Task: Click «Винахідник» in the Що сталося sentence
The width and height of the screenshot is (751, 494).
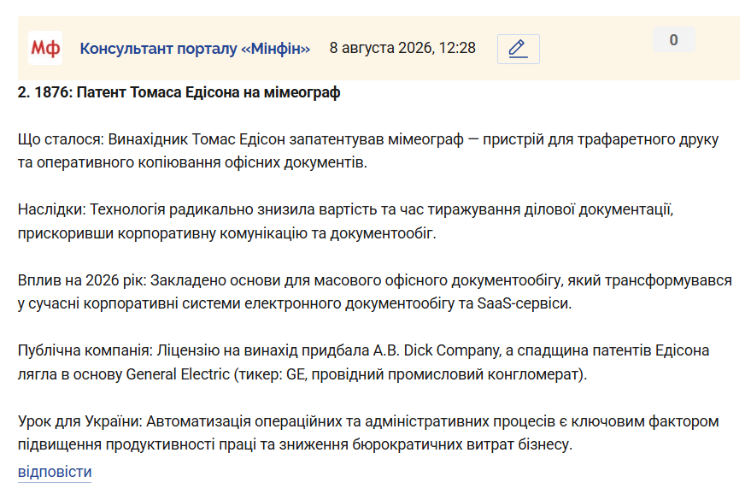Action: coord(148,139)
